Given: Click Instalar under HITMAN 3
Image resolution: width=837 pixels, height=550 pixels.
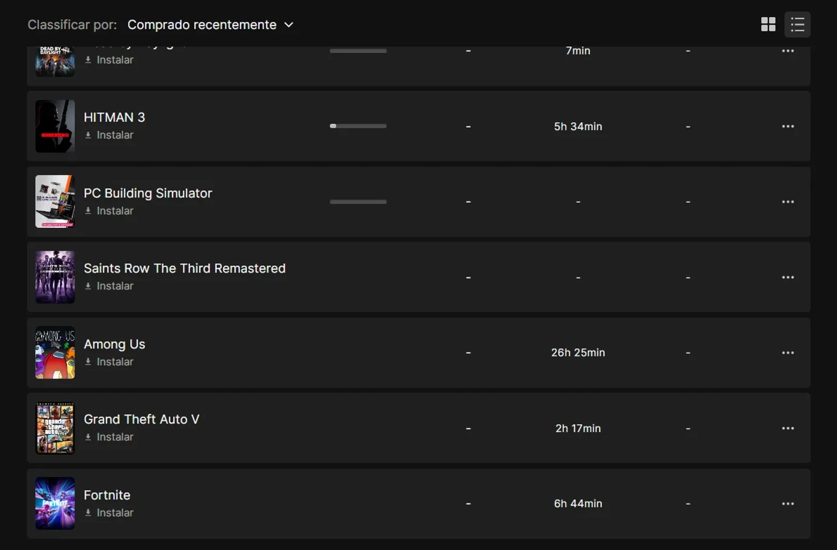Looking at the screenshot, I should [109, 135].
